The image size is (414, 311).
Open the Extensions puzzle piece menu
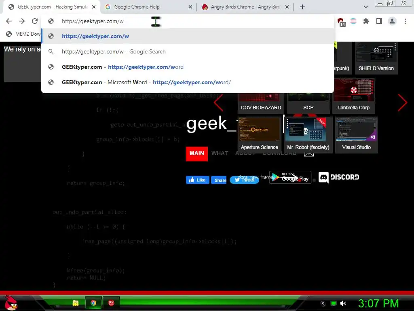click(366, 21)
